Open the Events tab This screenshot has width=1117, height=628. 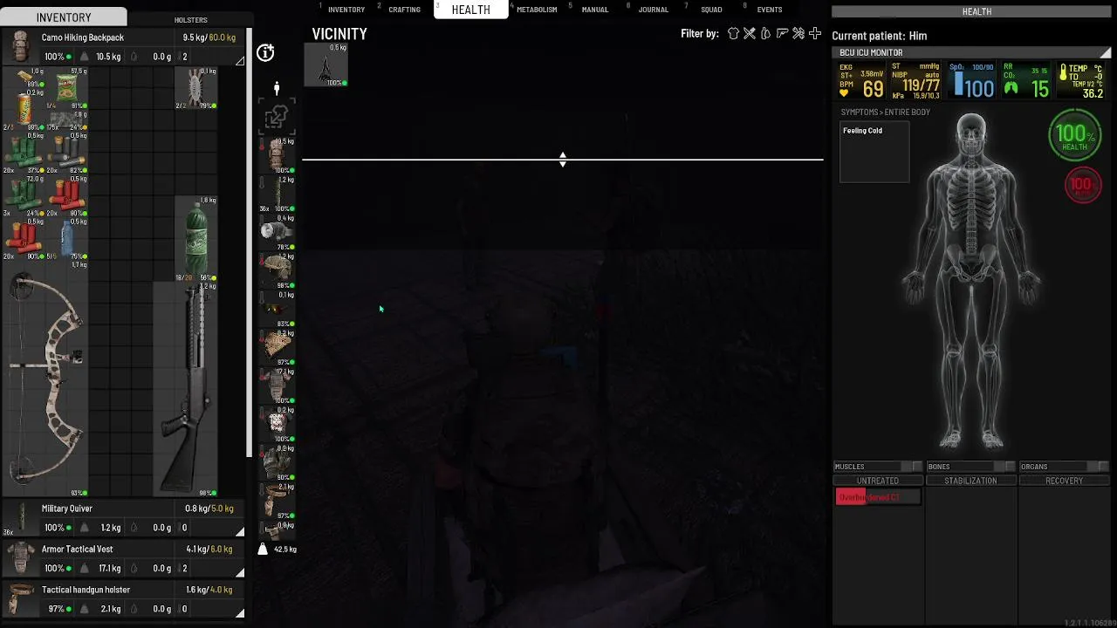click(770, 10)
